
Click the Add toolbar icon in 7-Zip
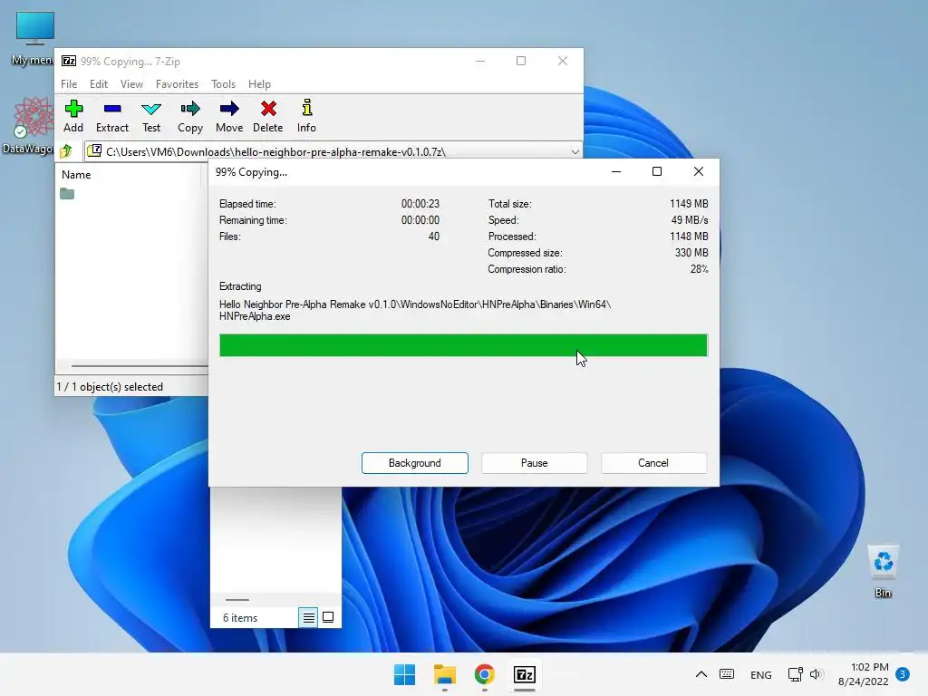73,116
